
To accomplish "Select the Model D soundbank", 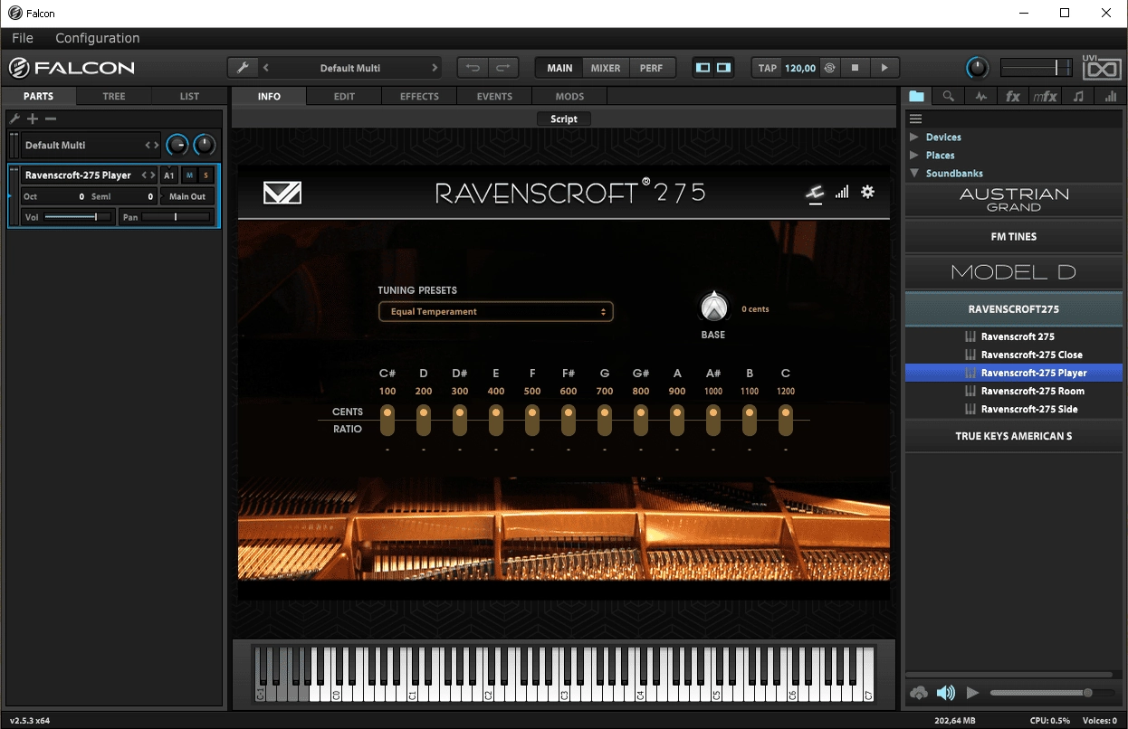I will tap(1014, 272).
